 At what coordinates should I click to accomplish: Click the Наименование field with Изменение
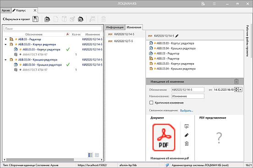click(x=188, y=96)
